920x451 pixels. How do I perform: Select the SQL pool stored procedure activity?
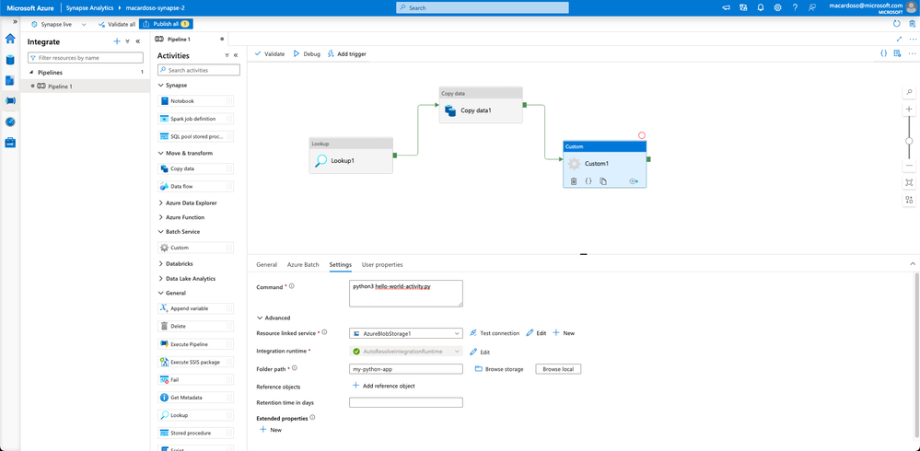click(196, 136)
